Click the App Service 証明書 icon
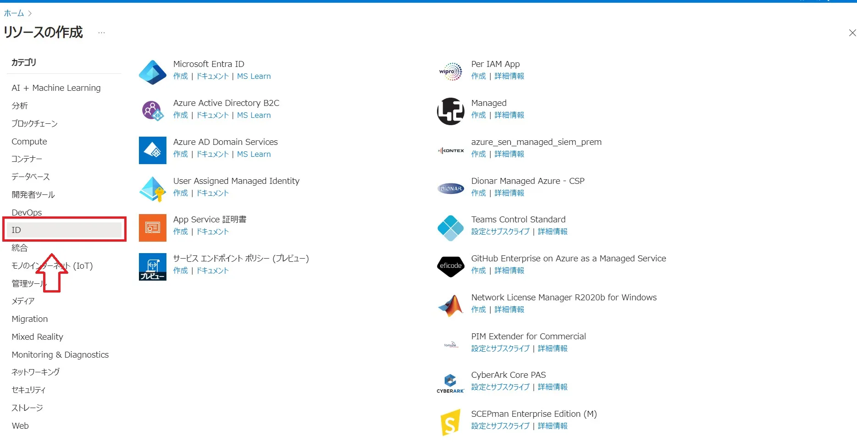857x442 pixels. [153, 227]
